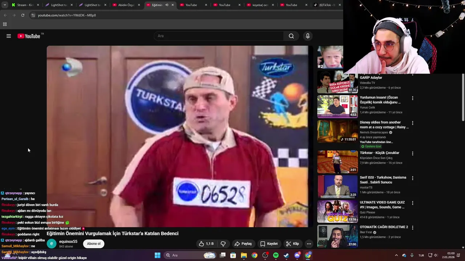Click the sidebar vertical scrollbar thumb

463,97
